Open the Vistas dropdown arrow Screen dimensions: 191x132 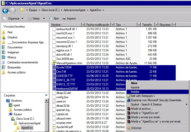click(x=44, y=19)
